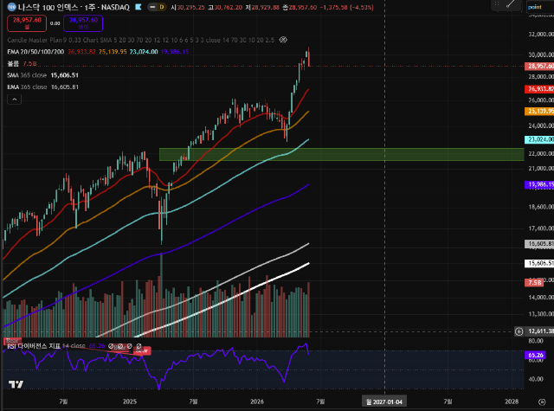This screenshot has height=411, width=554.
Task: Click the drag handle dots of floating toolbar
Action: 497,3
